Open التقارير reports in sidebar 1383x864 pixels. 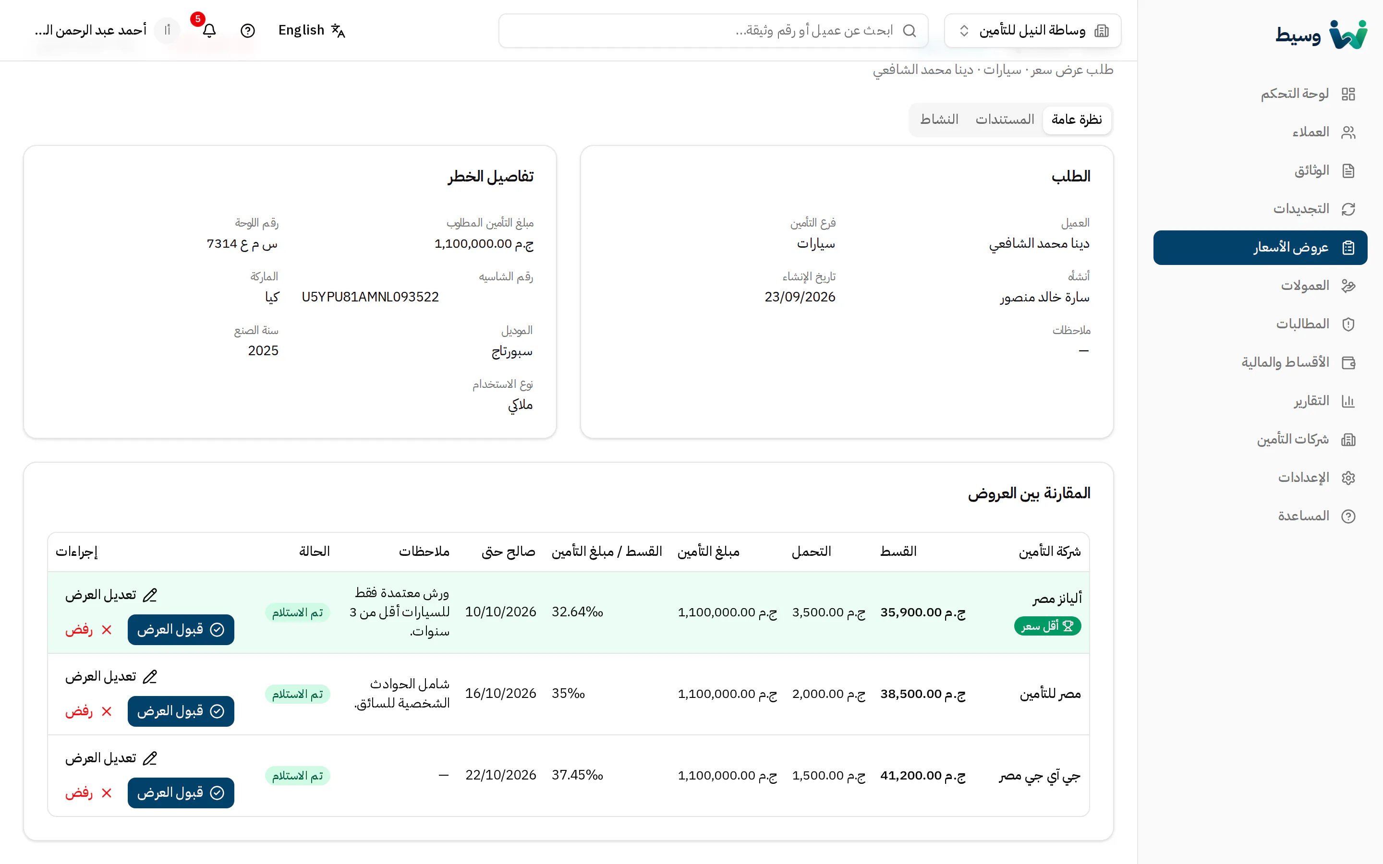1260,401
